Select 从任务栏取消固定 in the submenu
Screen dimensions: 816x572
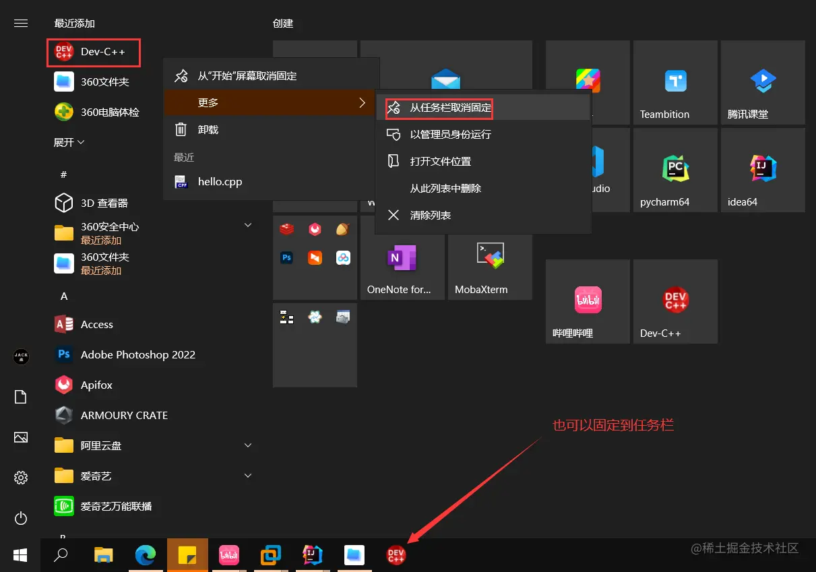tap(483, 108)
